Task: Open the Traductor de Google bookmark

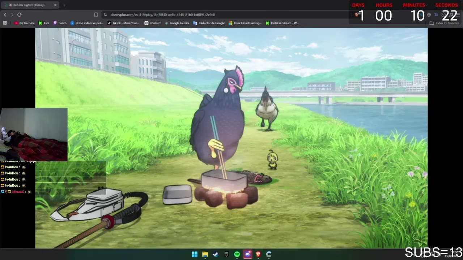Action: [209, 23]
